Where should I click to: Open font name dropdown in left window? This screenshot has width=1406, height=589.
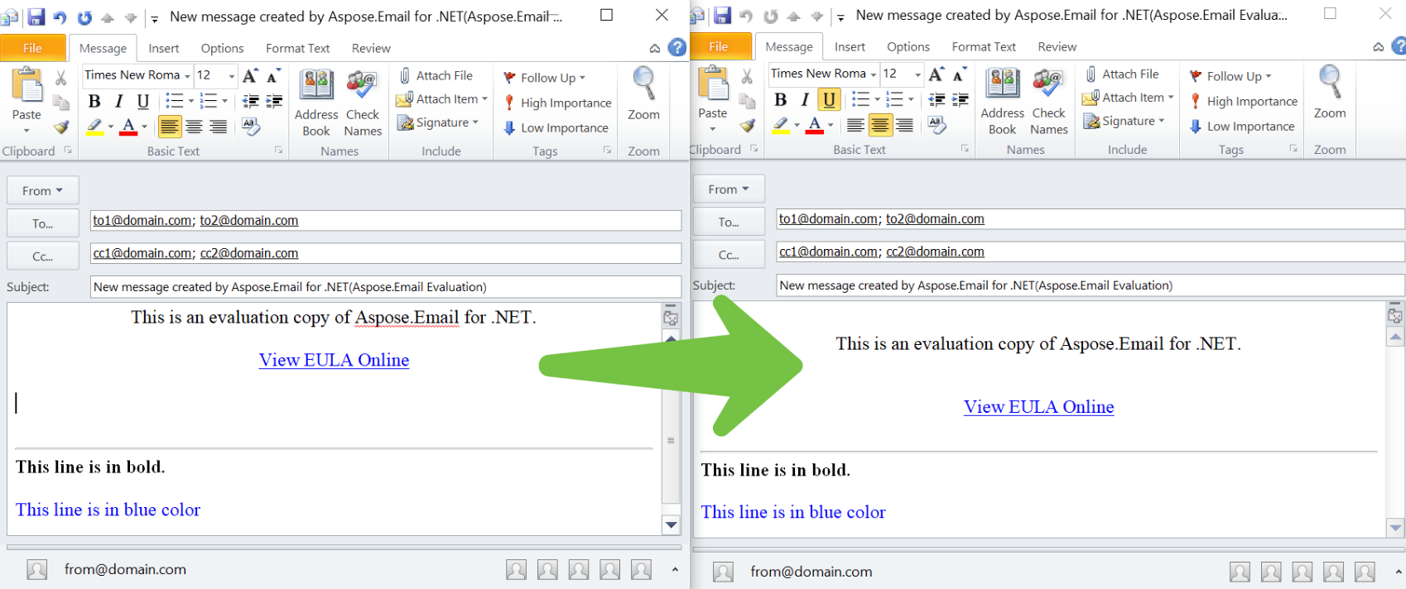pyautogui.click(x=187, y=76)
